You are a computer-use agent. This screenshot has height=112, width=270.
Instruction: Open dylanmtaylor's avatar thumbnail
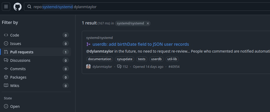click(88, 67)
